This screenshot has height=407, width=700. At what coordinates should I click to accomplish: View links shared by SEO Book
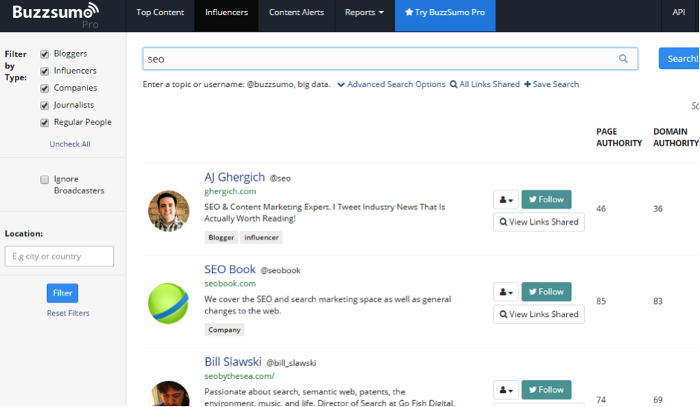(539, 314)
